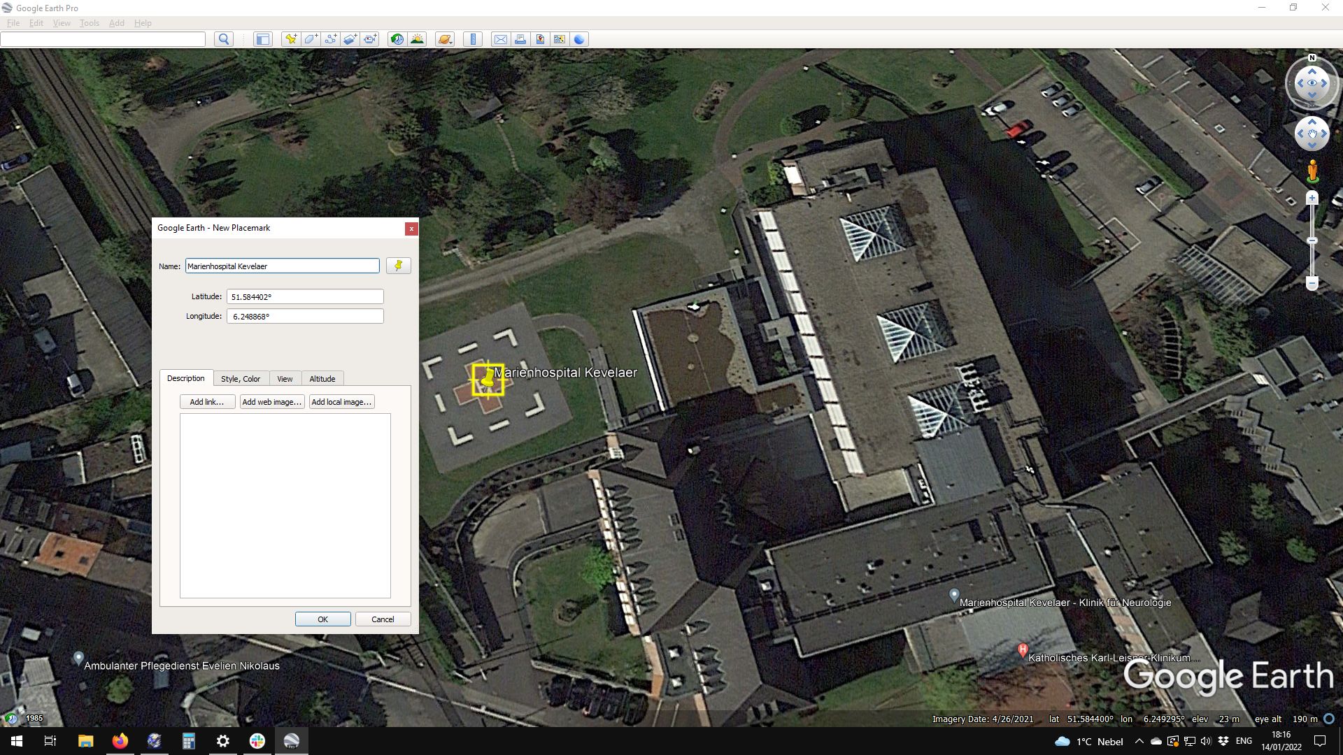Click the Add web image... button
The image size is (1343, 755).
click(x=272, y=402)
